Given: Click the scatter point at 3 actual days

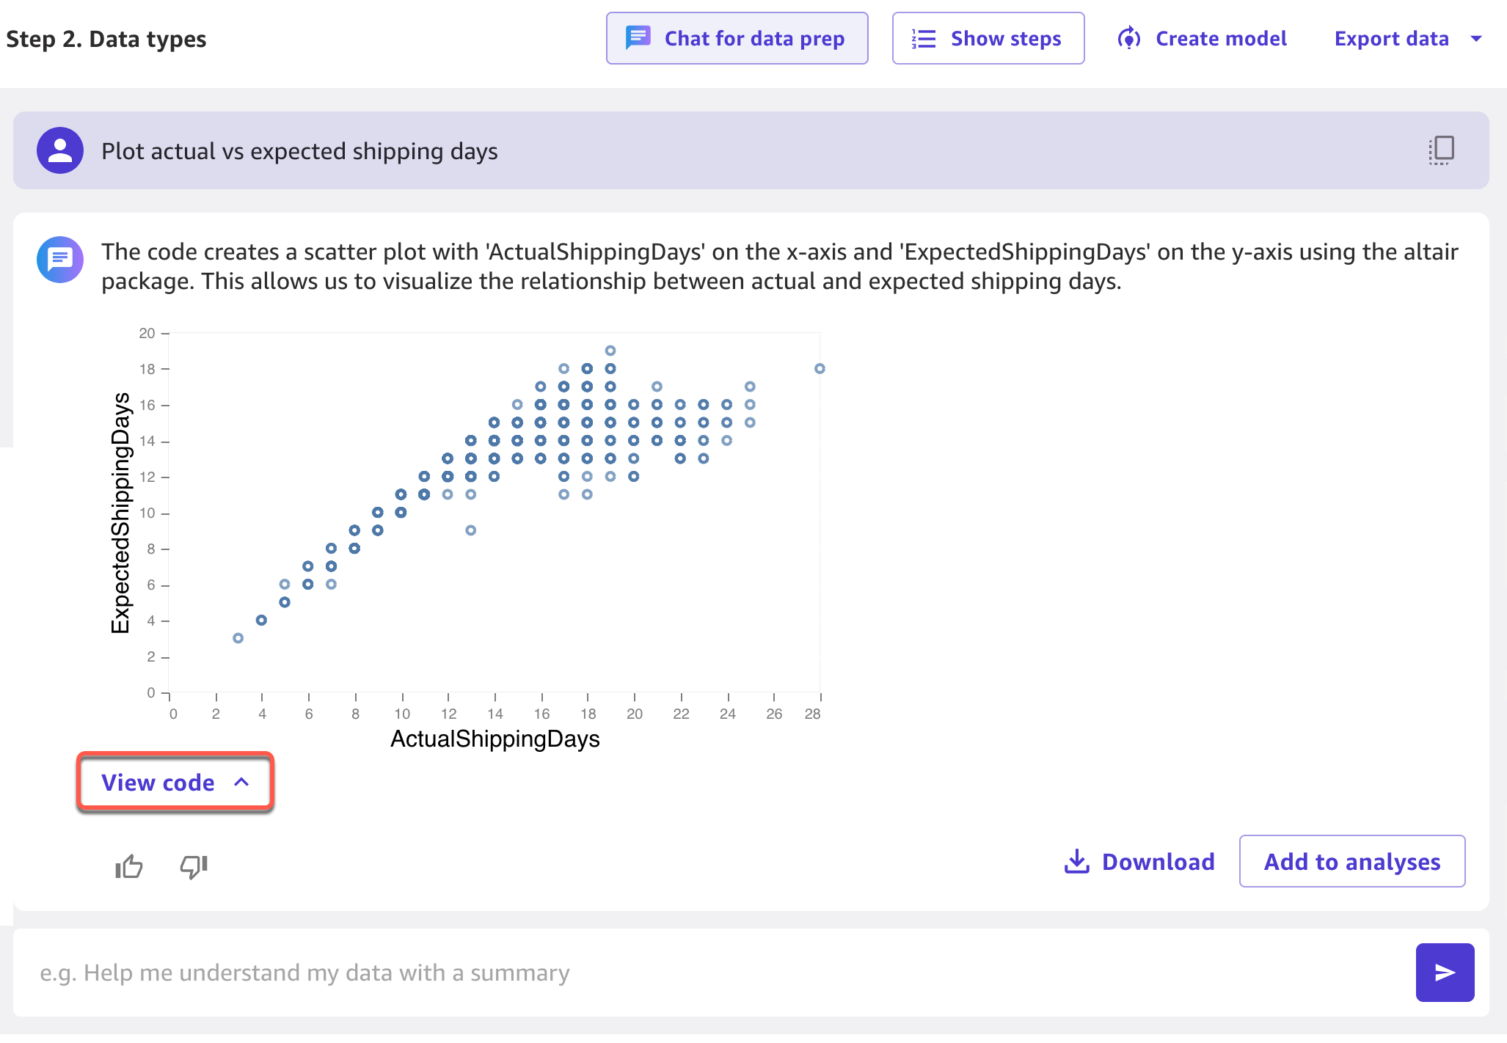Looking at the screenshot, I should point(238,638).
